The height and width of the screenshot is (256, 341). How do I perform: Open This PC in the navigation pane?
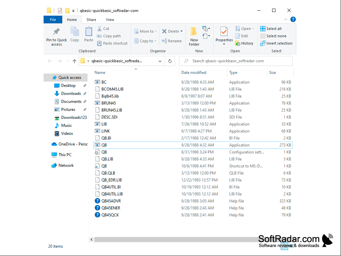62,155
